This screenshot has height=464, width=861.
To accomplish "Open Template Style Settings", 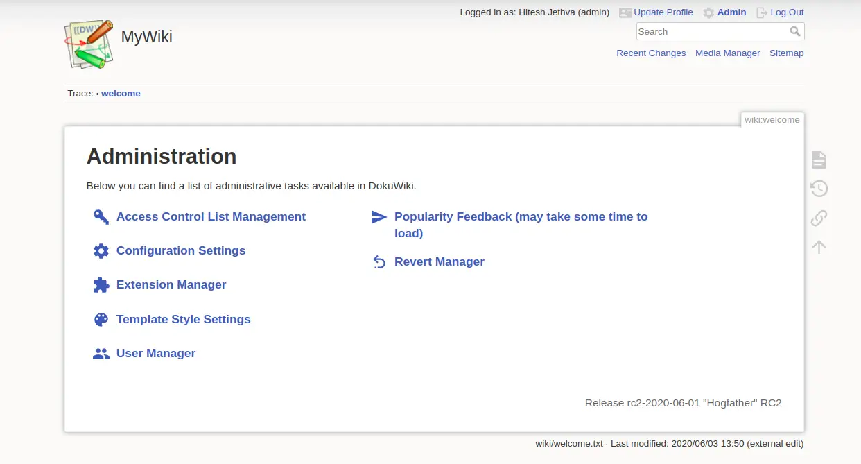I will [x=184, y=320].
